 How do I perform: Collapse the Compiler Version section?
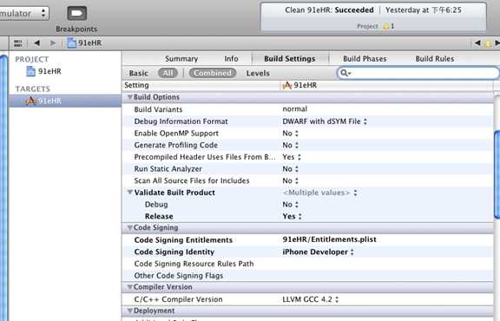point(130,287)
